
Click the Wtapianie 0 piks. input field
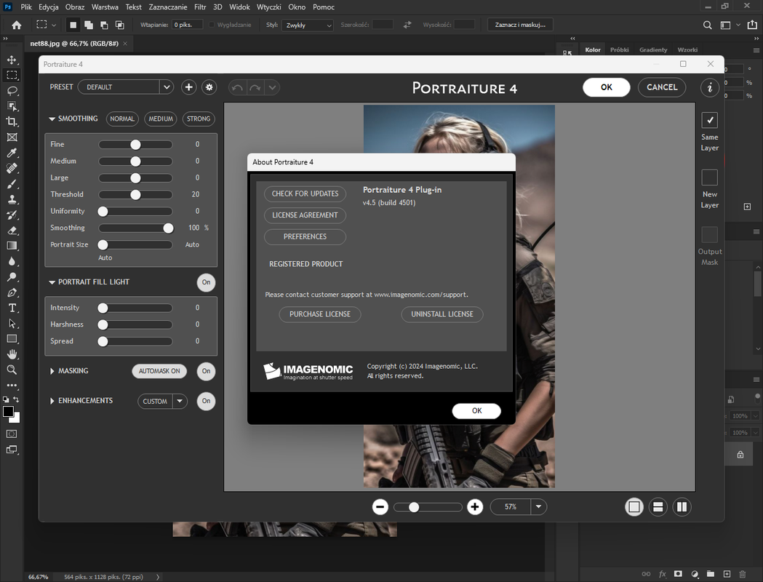(x=188, y=25)
